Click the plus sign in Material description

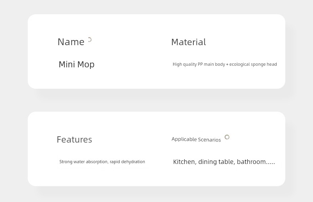click(x=227, y=65)
